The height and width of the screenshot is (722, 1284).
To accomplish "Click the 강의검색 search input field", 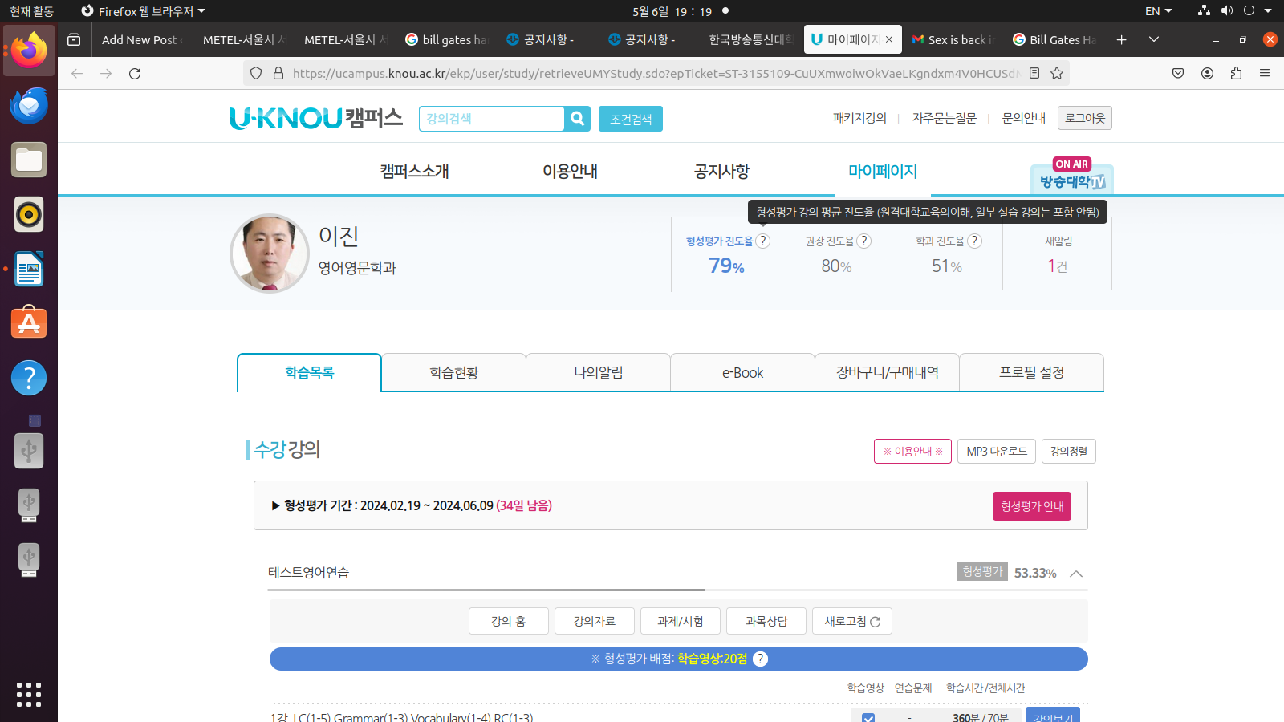I will pyautogui.click(x=491, y=119).
